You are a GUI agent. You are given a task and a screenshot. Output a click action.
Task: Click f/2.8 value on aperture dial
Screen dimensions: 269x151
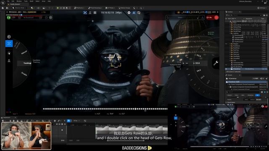[x=198, y=63]
